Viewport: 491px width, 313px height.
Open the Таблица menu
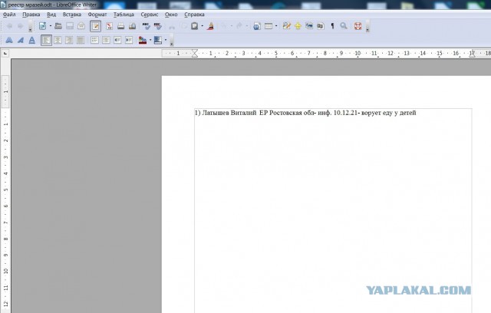(124, 15)
